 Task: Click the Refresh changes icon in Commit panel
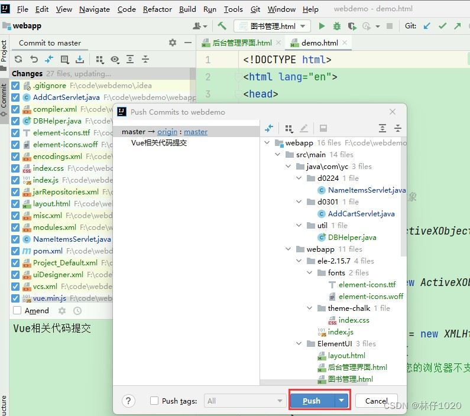[x=18, y=59]
